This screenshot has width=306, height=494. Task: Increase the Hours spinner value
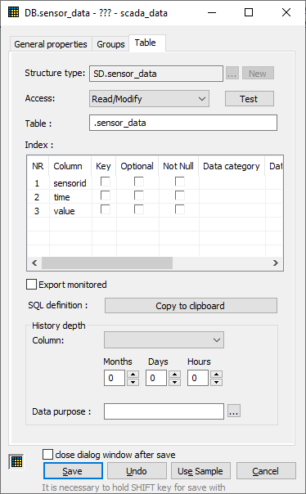point(216,375)
